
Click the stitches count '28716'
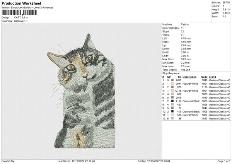[226, 3]
